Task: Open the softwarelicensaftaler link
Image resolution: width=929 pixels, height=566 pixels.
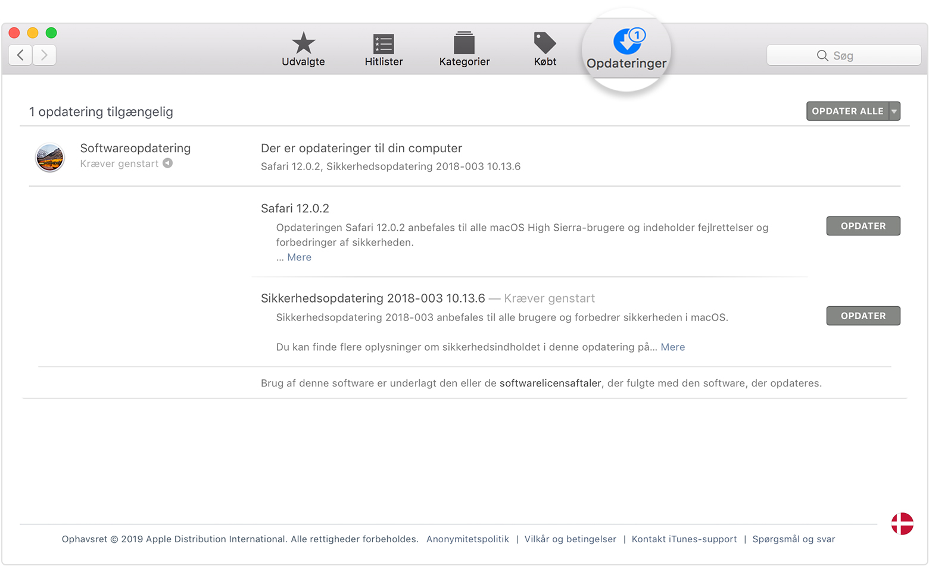Action: pyautogui.click(x=550, y=383)
